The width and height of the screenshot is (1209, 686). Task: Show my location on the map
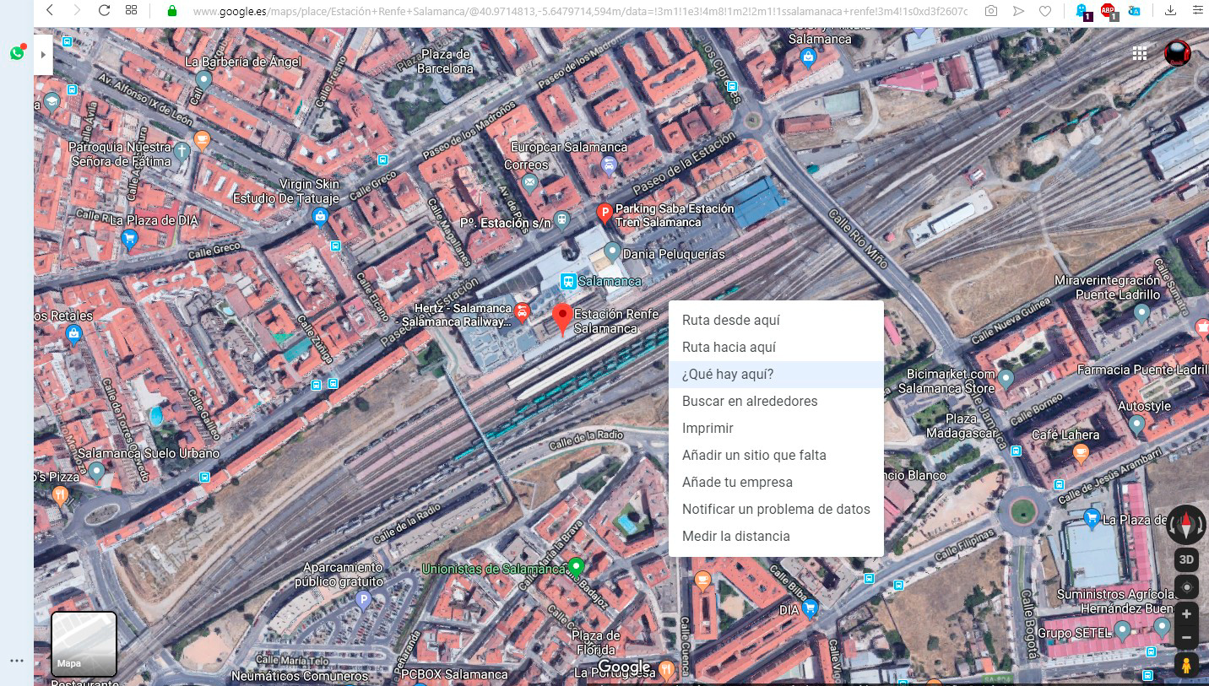coord(1186,587)
